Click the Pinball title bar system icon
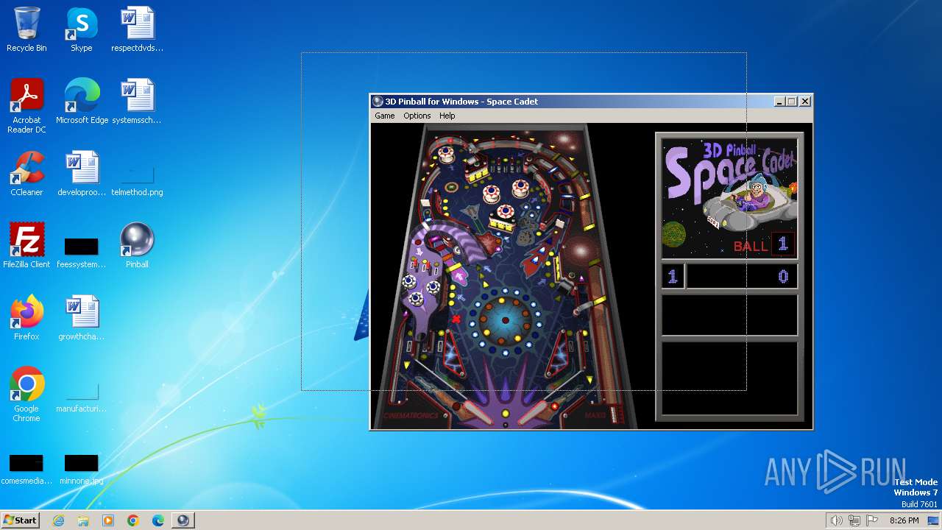This screenshot has height=530, width=942. [378, 102]
